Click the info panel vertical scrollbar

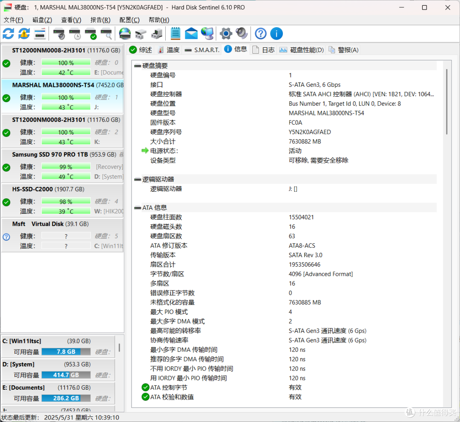tap(447, 101)
